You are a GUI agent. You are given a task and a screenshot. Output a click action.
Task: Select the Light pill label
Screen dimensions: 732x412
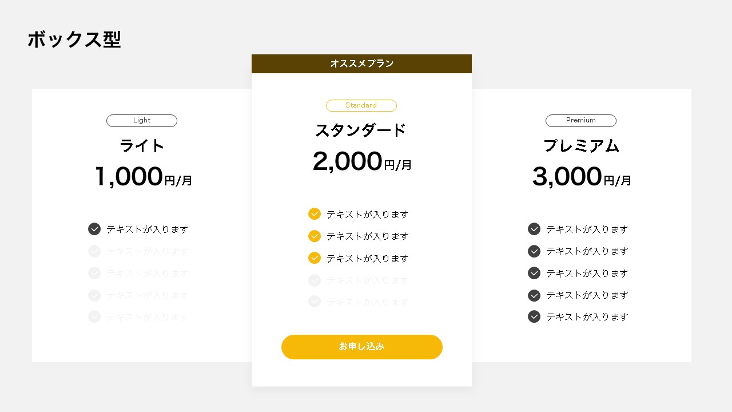(142, 121)
